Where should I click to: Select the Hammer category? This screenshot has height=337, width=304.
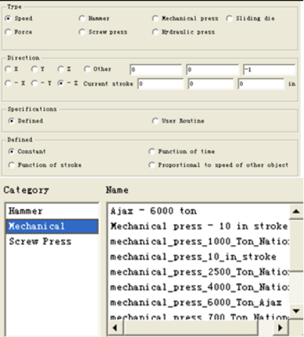pyautogui.click(x=52, y=211)
